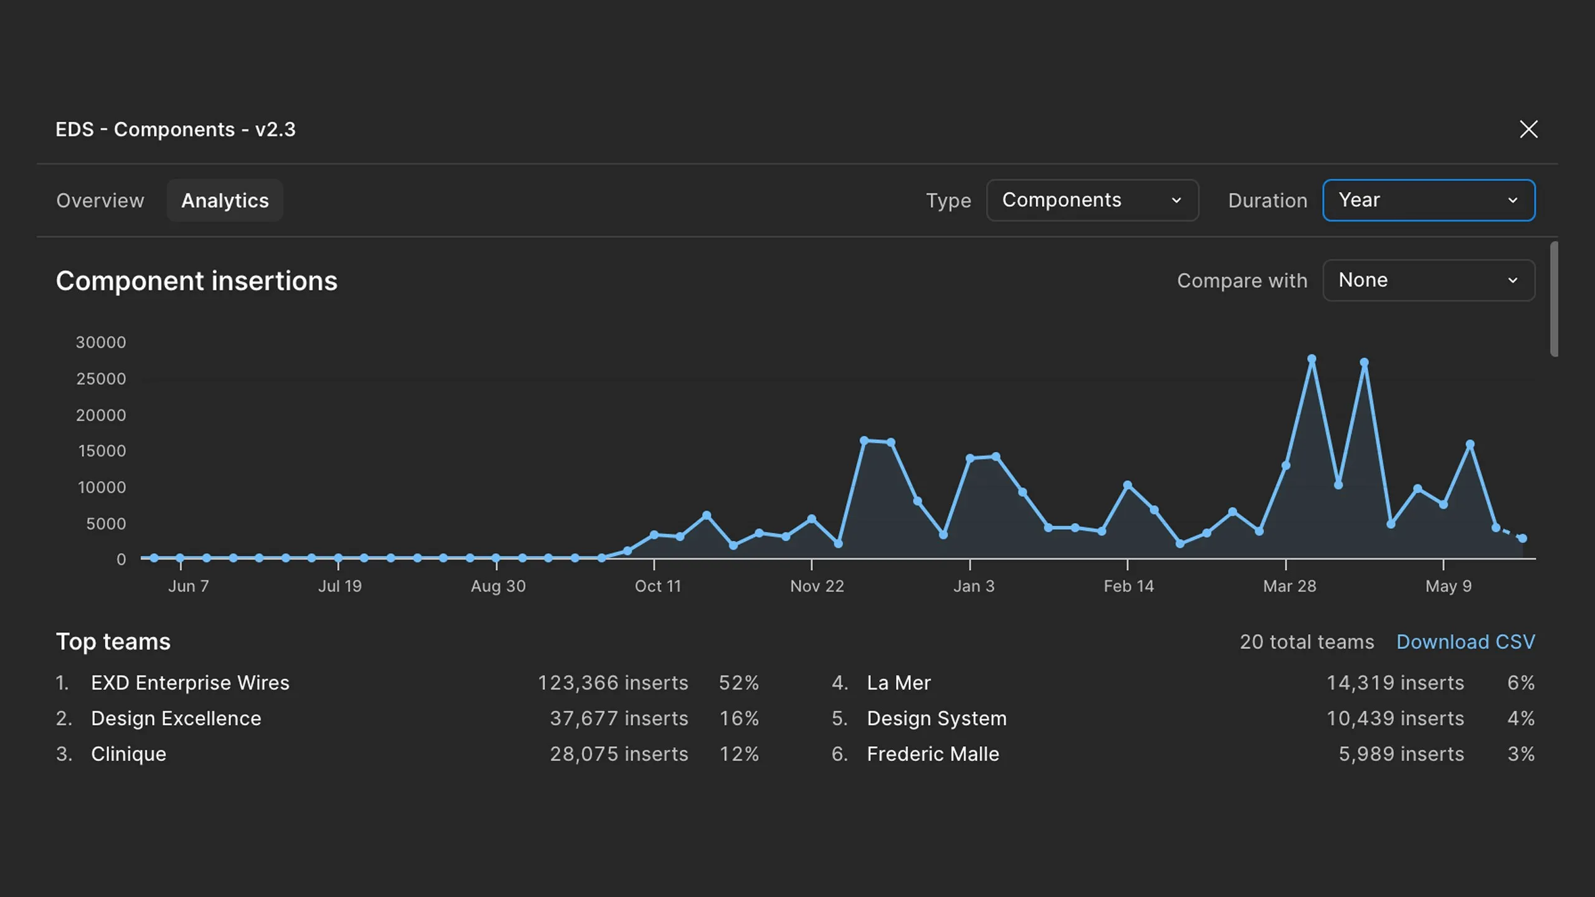This screenshot has height=897, width=1595.
Task: Switch to the Overview tab
Action: 100,201
